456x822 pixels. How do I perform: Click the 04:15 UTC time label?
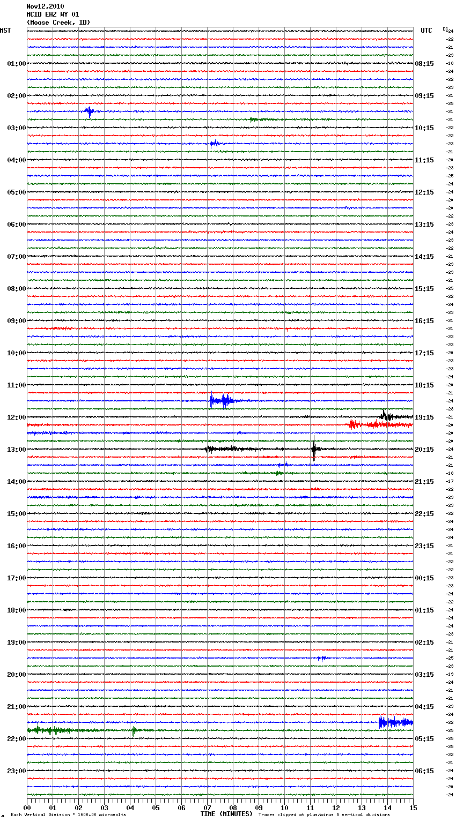(x=424, y=707)
